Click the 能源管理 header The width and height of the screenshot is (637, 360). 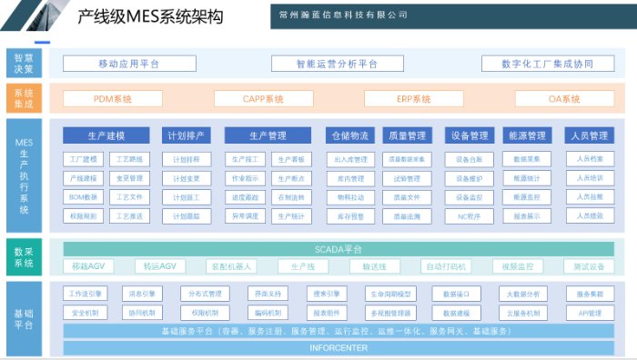point(527,135)
